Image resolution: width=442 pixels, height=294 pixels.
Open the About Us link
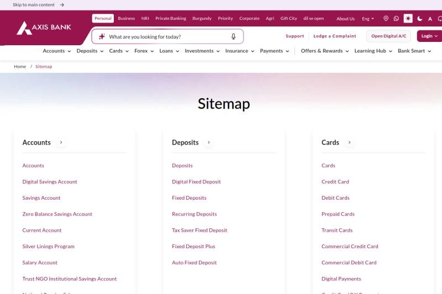346,19
